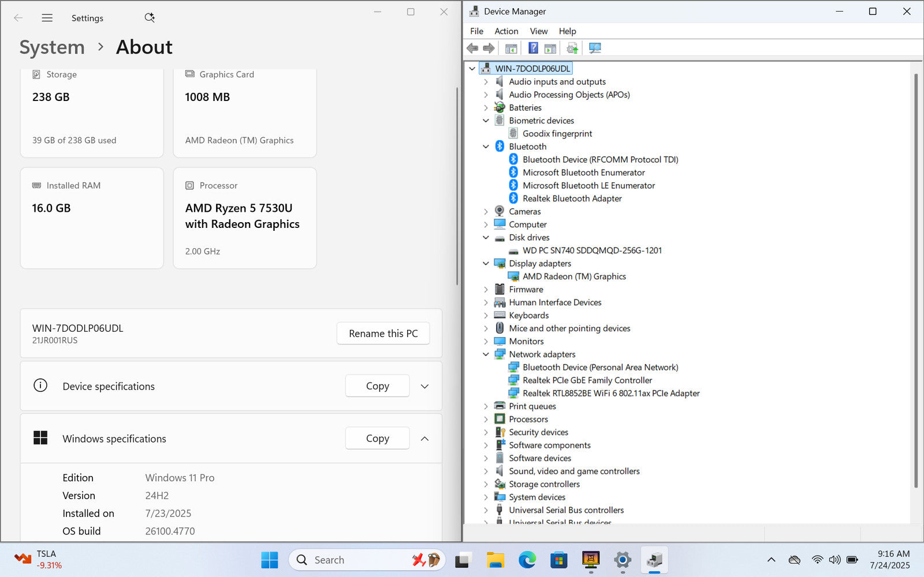Expand the Processors tree node
Viewport: 924px width, 577px height.
[x=486, y=419]
